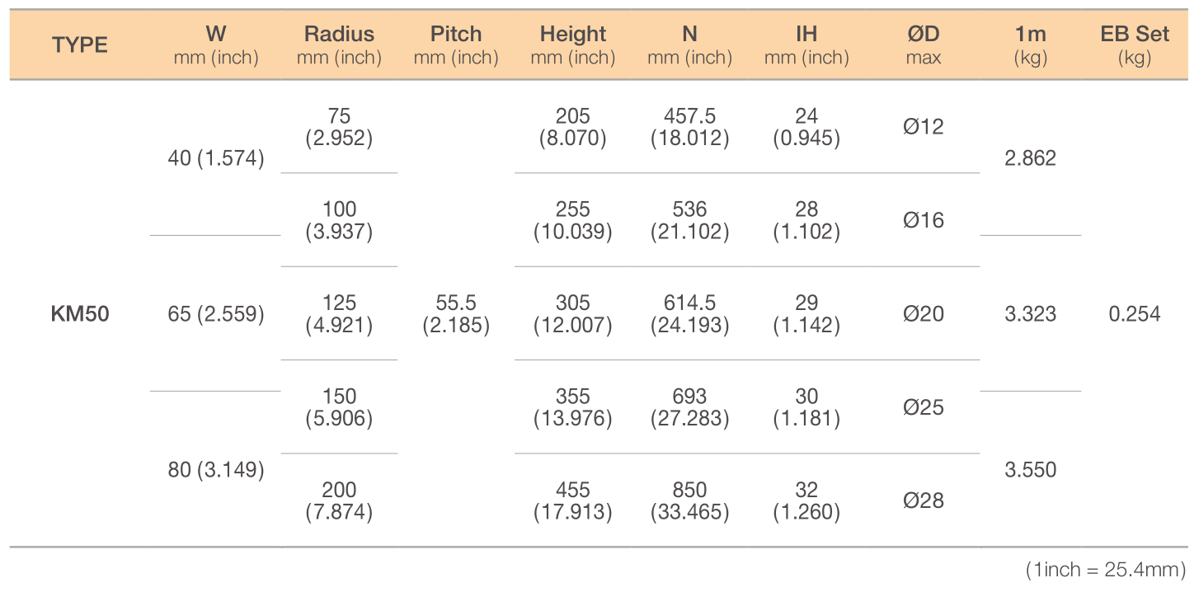The height and width of the screenshot is (592, 1199).
Task: Click the 1inch = 25.4mm footnote
Action: click(x=1106, y=570)
